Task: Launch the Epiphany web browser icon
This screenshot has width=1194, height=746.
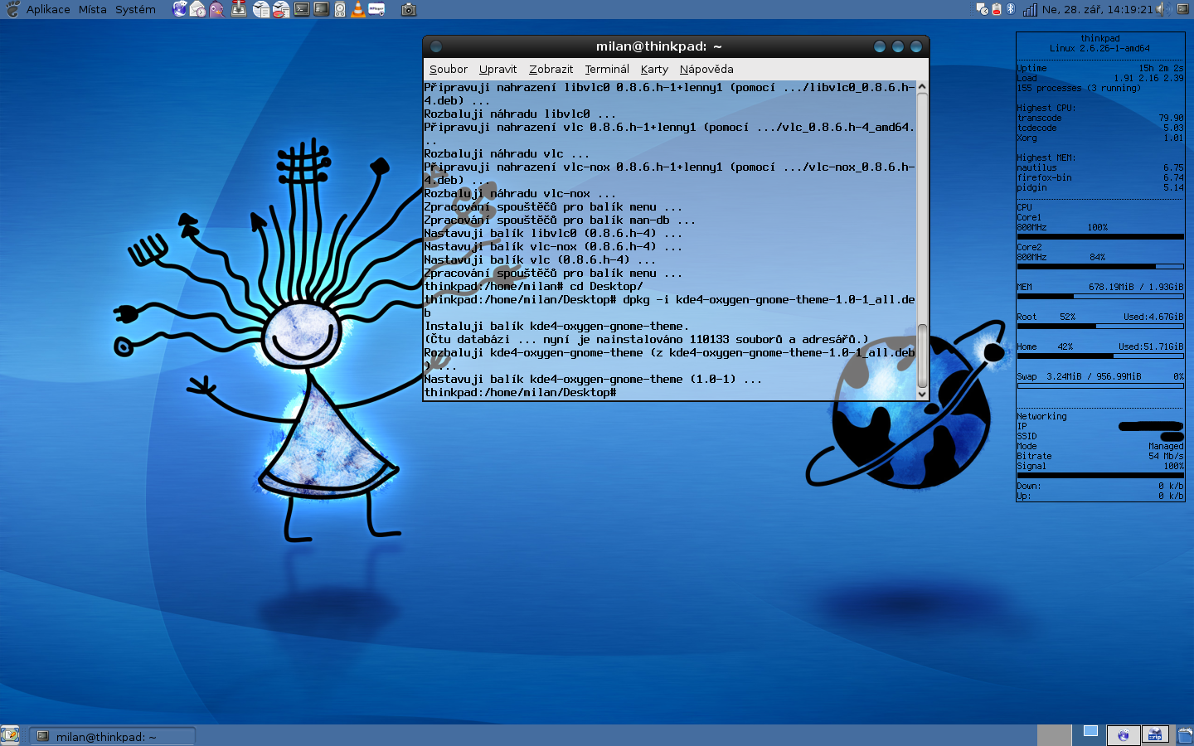Action: click(x=180, y=9)
